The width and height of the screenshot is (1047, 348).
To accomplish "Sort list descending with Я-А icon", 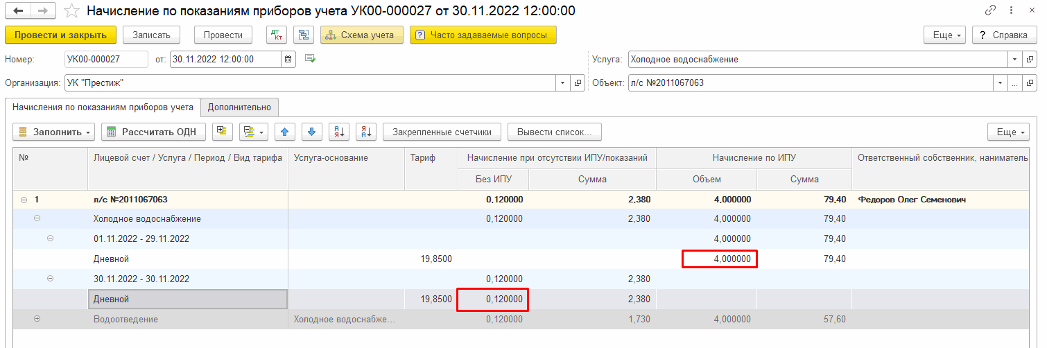I will [x=365, y=132].
